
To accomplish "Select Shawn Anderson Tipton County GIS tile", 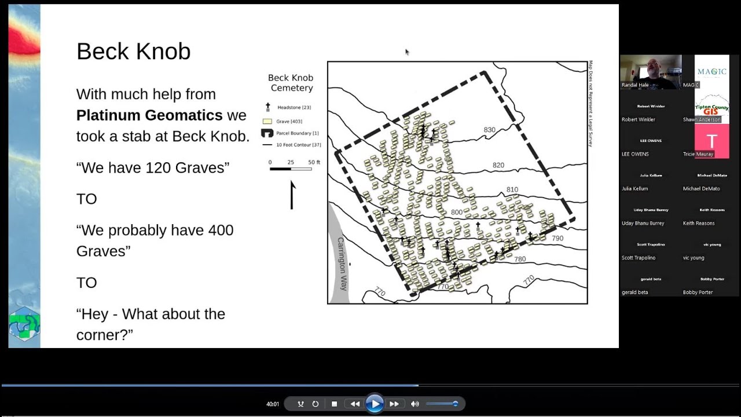I will point(711,107).
